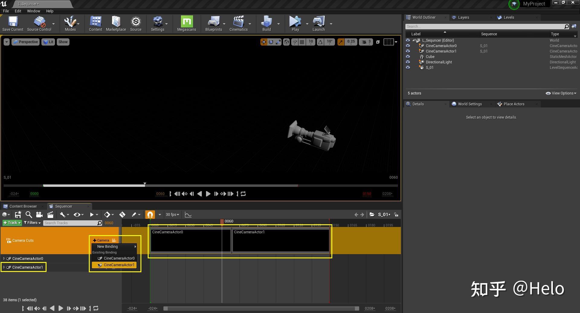Open the Perspective viewport dropdown
Screen dimensions: 580x313
[x=25, y=42]
